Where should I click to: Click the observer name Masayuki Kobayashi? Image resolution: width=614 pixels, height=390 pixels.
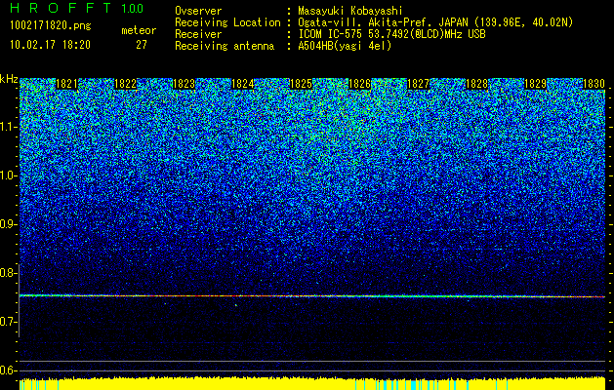coord(350,12)
